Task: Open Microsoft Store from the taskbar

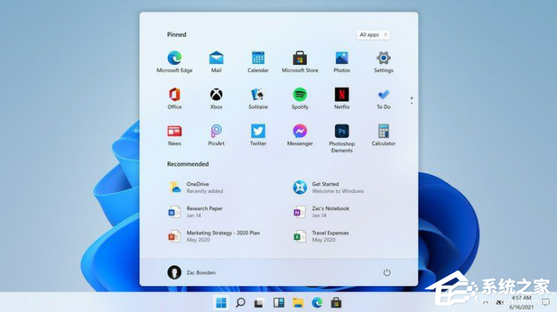Action: pos(336,303)
